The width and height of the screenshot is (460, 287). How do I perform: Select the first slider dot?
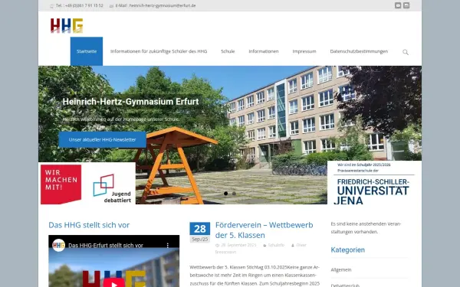pos(225,194)
